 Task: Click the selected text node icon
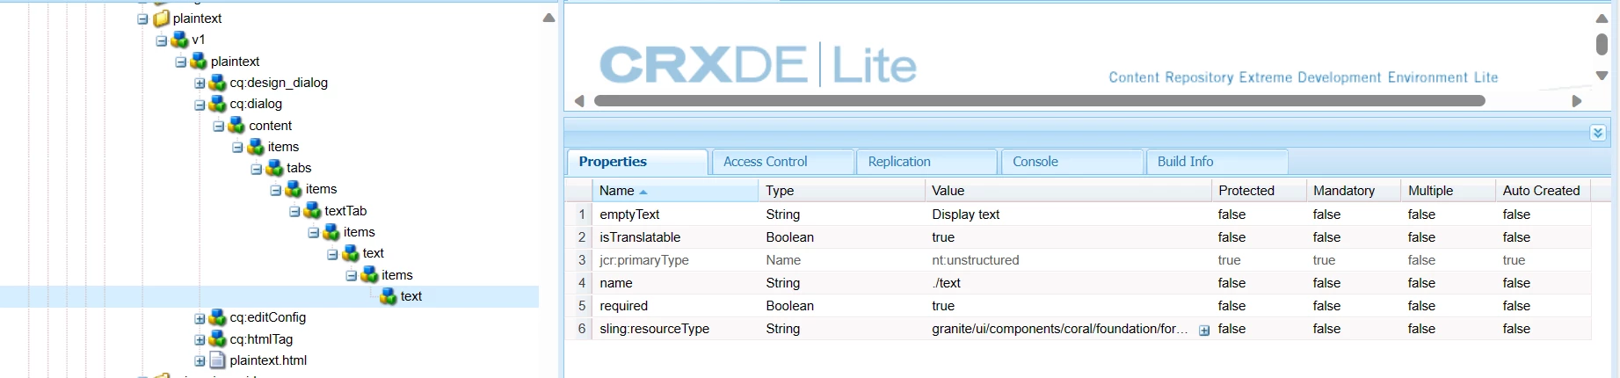(x=389, y=296)
